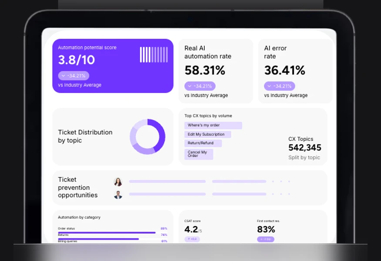Click the woman's avatar in Ticket prevention opportunities

(118, 181)
